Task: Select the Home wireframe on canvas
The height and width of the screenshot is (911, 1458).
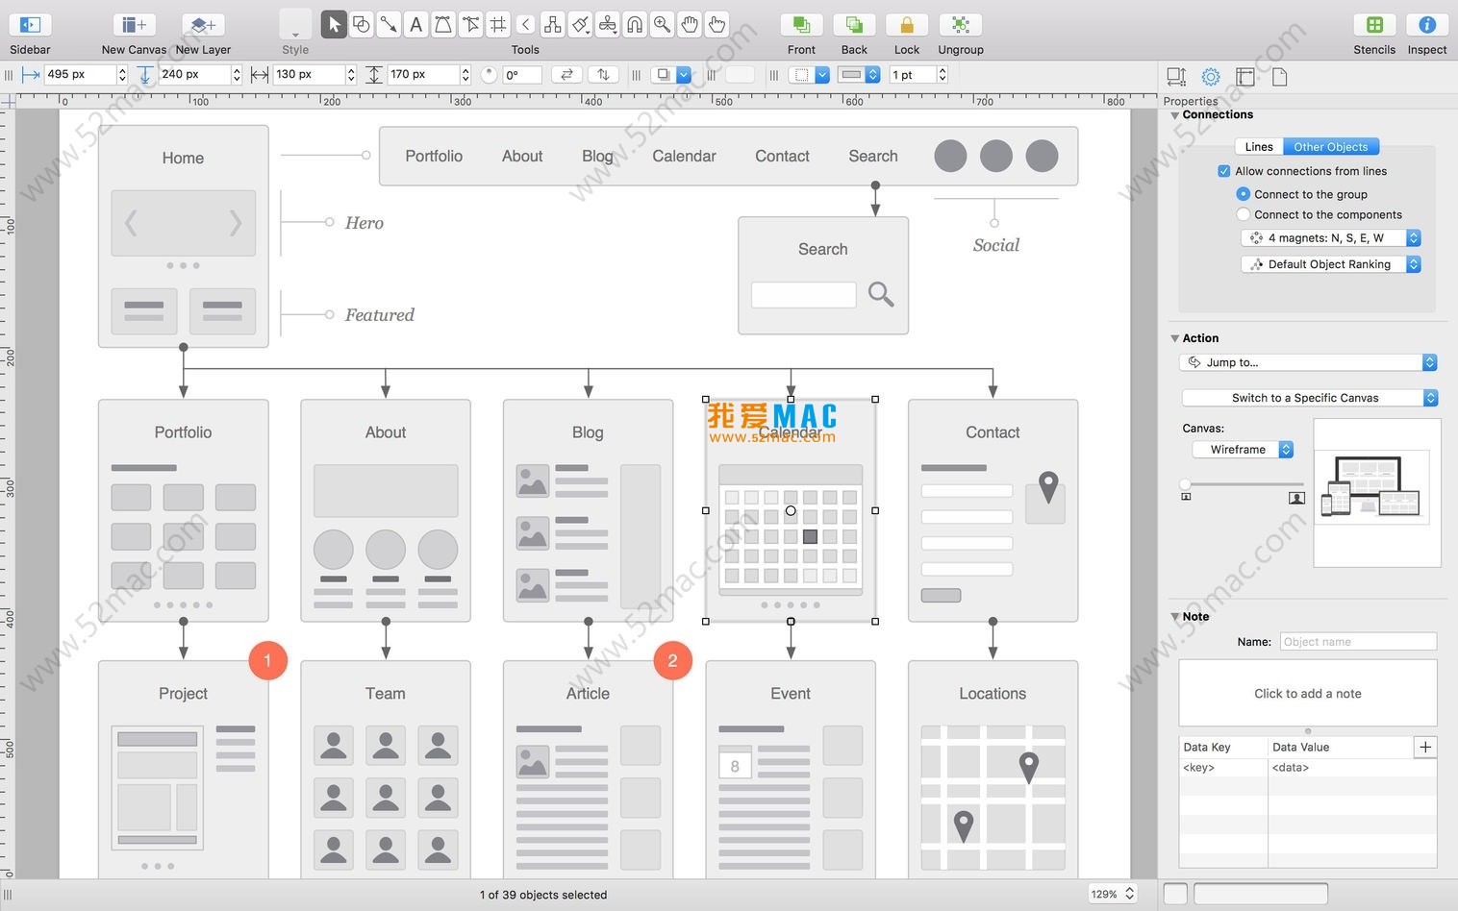Action: point(183,235)
